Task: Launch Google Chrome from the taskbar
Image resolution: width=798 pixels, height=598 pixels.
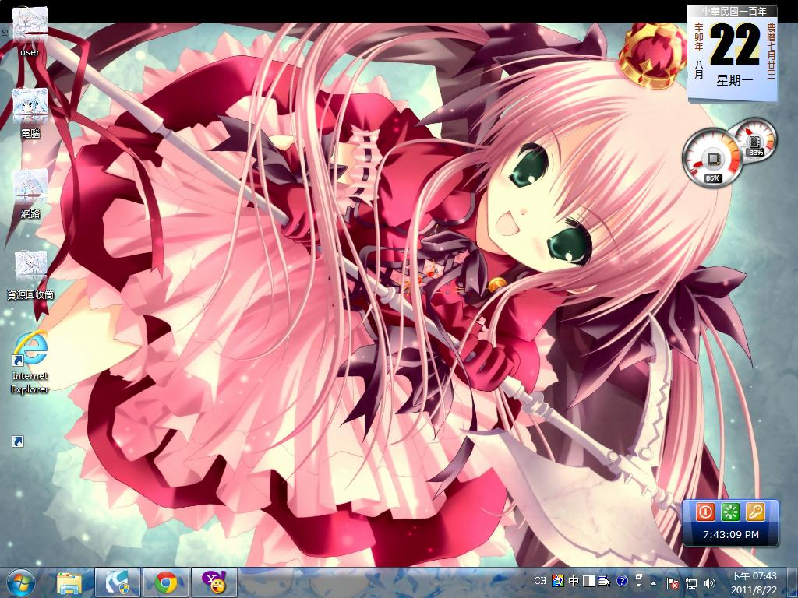Action: tap(165, 582)
